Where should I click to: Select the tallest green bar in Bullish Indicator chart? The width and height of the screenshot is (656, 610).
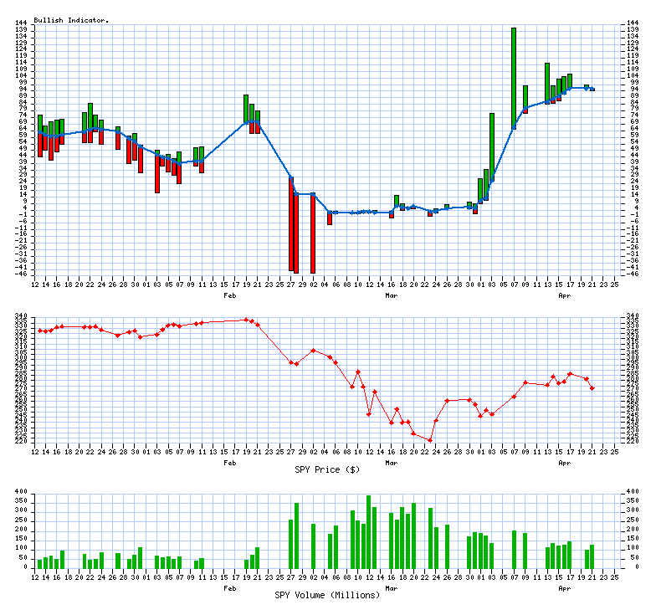click(x=514, y=75)
